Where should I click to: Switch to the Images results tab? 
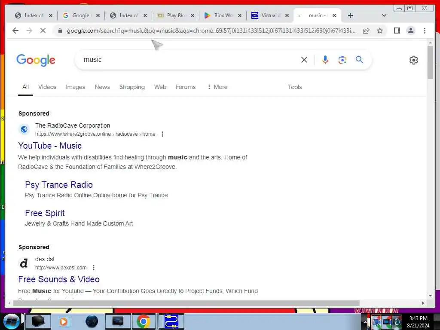[x=76, y=87]
